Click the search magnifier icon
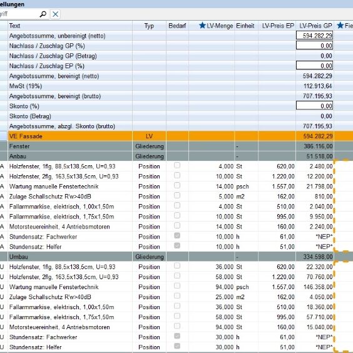This screenshot has height=353, width=353. coord(43,14)
